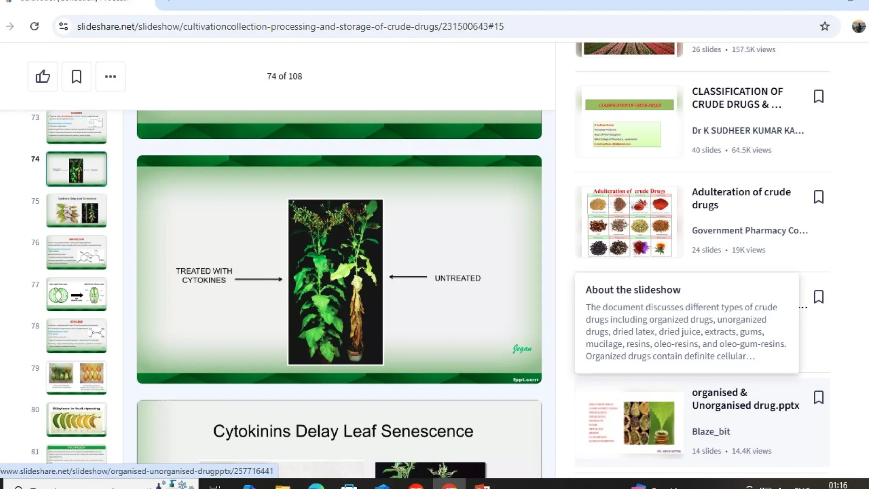Image resolution: width=869 pixels, height=489 pixels.
Task: Open Adulteration of crude drugs title link
Action: 741,198
